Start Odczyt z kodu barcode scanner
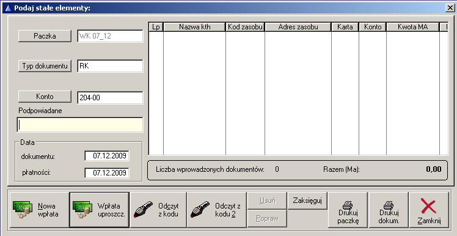457x236 pixels. click(x=158, y=210)
